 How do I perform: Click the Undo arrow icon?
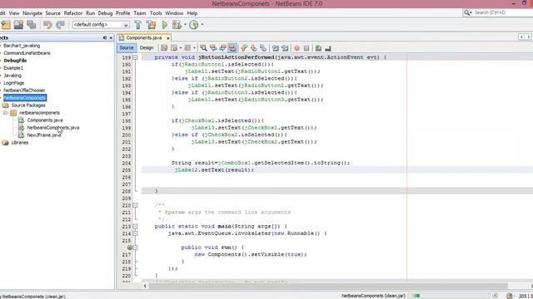tap(47, 24)
